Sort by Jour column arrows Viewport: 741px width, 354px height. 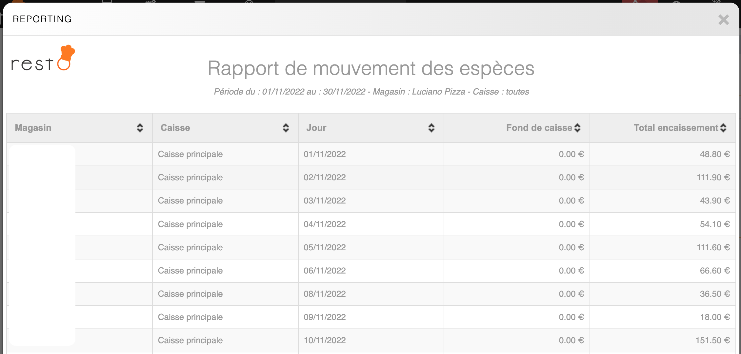[x=431, y=128]
